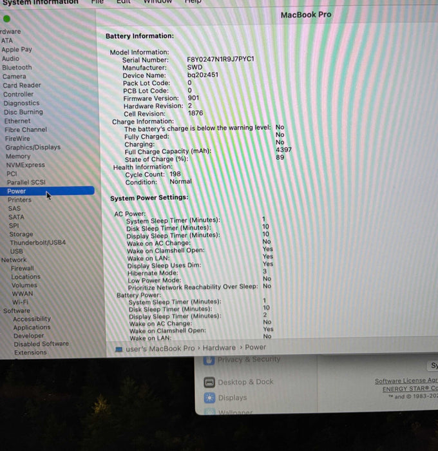The height and width of the screenshot is (451, 438).
Task: Open the Edit menu
Action: click(x=124, y=1)
